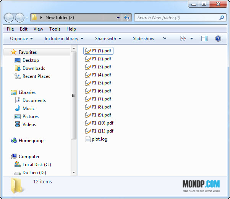Open the view options dropdown arrow

pyautogui.click(x=191, y=39)
